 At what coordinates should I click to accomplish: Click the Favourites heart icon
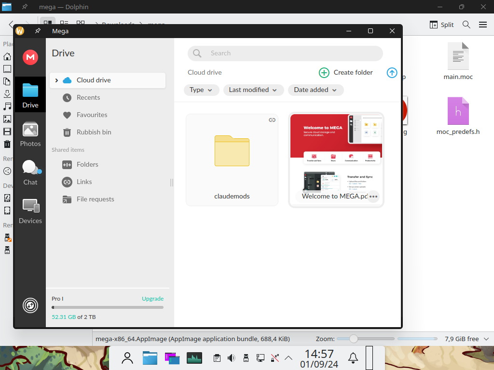(x=67, y=115)
